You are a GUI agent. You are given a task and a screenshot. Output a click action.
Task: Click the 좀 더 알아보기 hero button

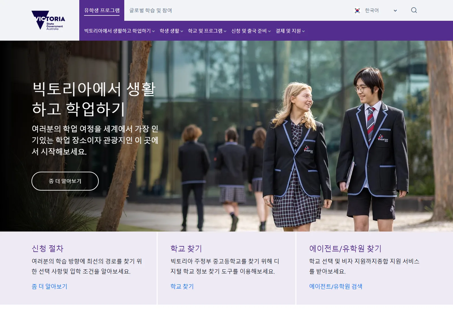click(x=65, y=181)
